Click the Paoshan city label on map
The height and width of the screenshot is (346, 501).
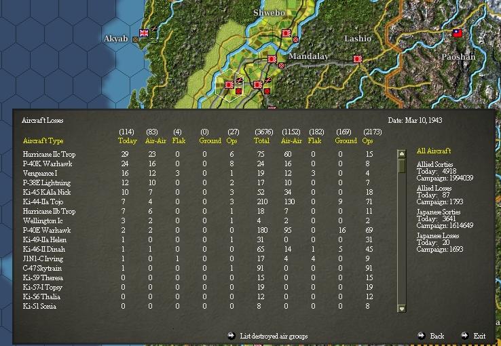point(458,57)
